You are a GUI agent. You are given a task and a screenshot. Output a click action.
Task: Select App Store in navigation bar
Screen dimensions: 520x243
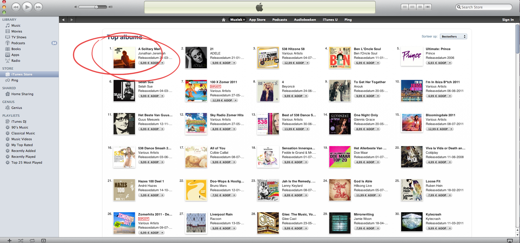coord(257,20)
